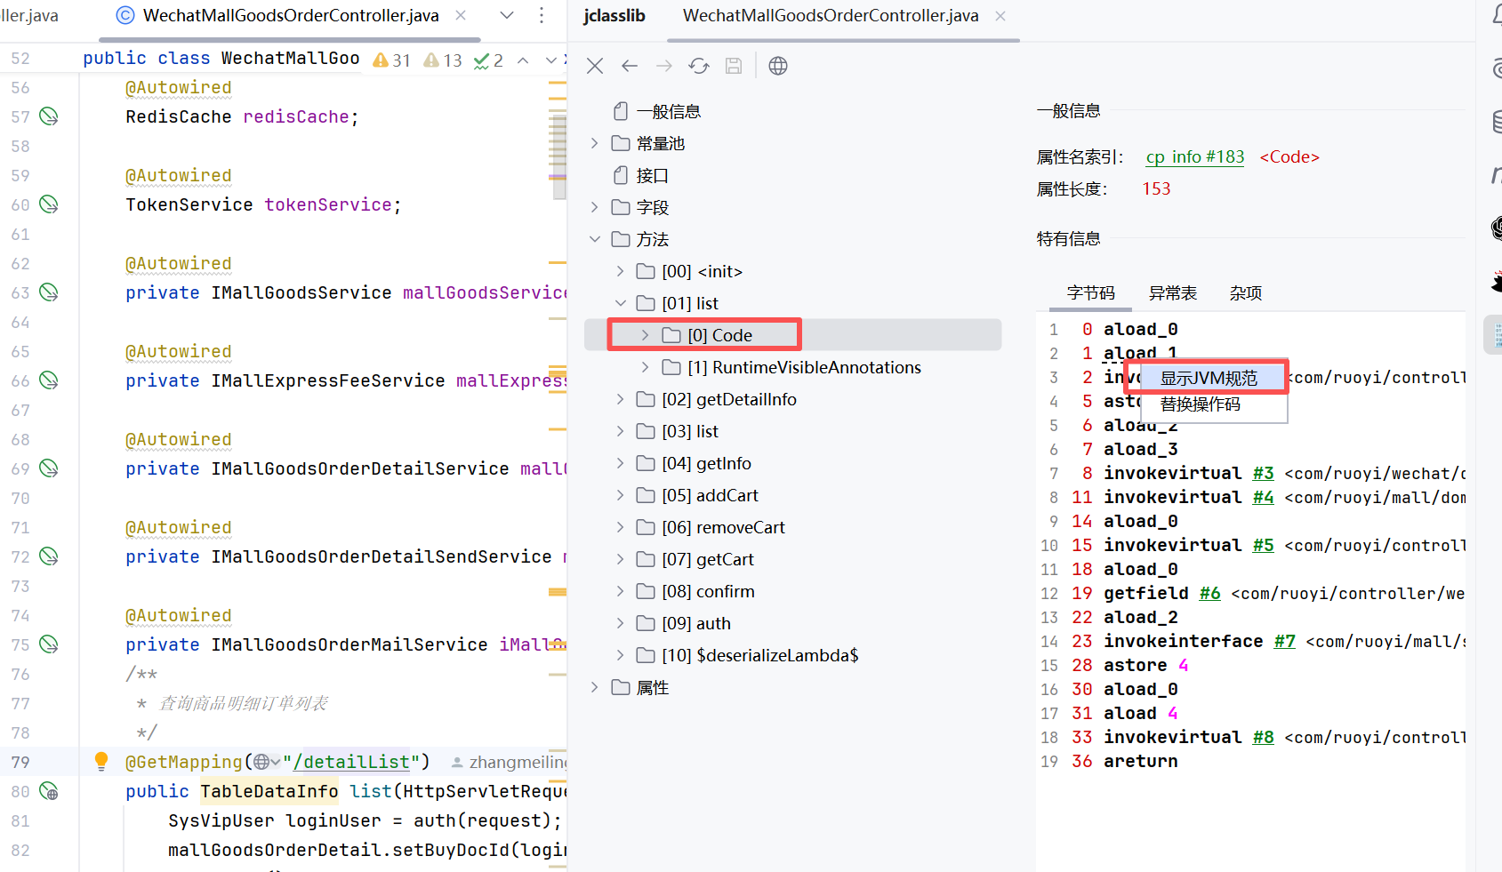
Task: Select the [1] RuntimeVisibleAnnotations tree item
Action: point(804,367)
